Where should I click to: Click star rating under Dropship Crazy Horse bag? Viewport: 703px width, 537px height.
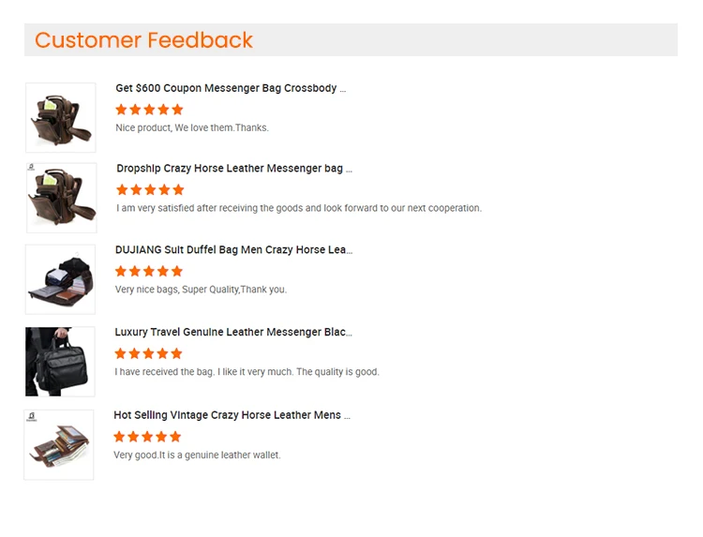[x=150, y=190]
